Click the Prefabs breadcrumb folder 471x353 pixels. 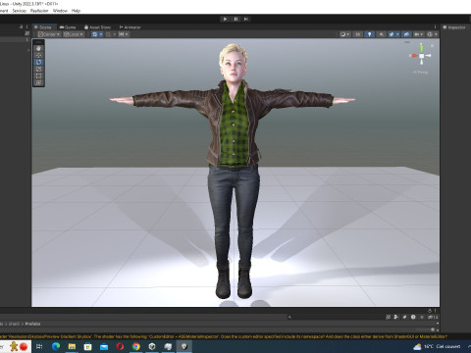click(32, 324)
